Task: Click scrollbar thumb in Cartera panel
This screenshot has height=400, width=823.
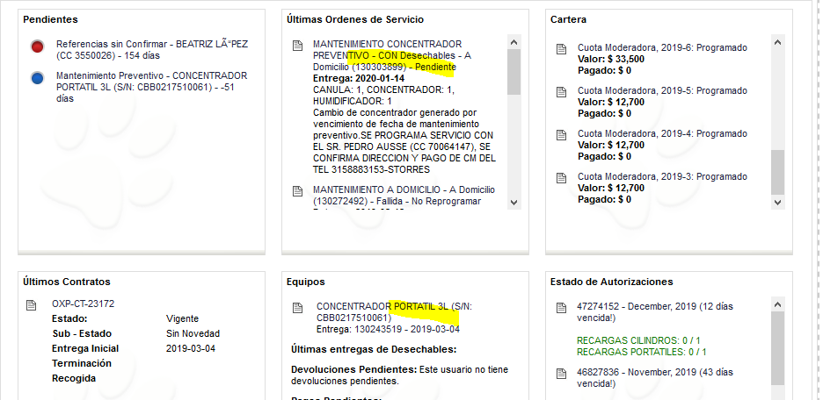Action: tap(778, 172)
